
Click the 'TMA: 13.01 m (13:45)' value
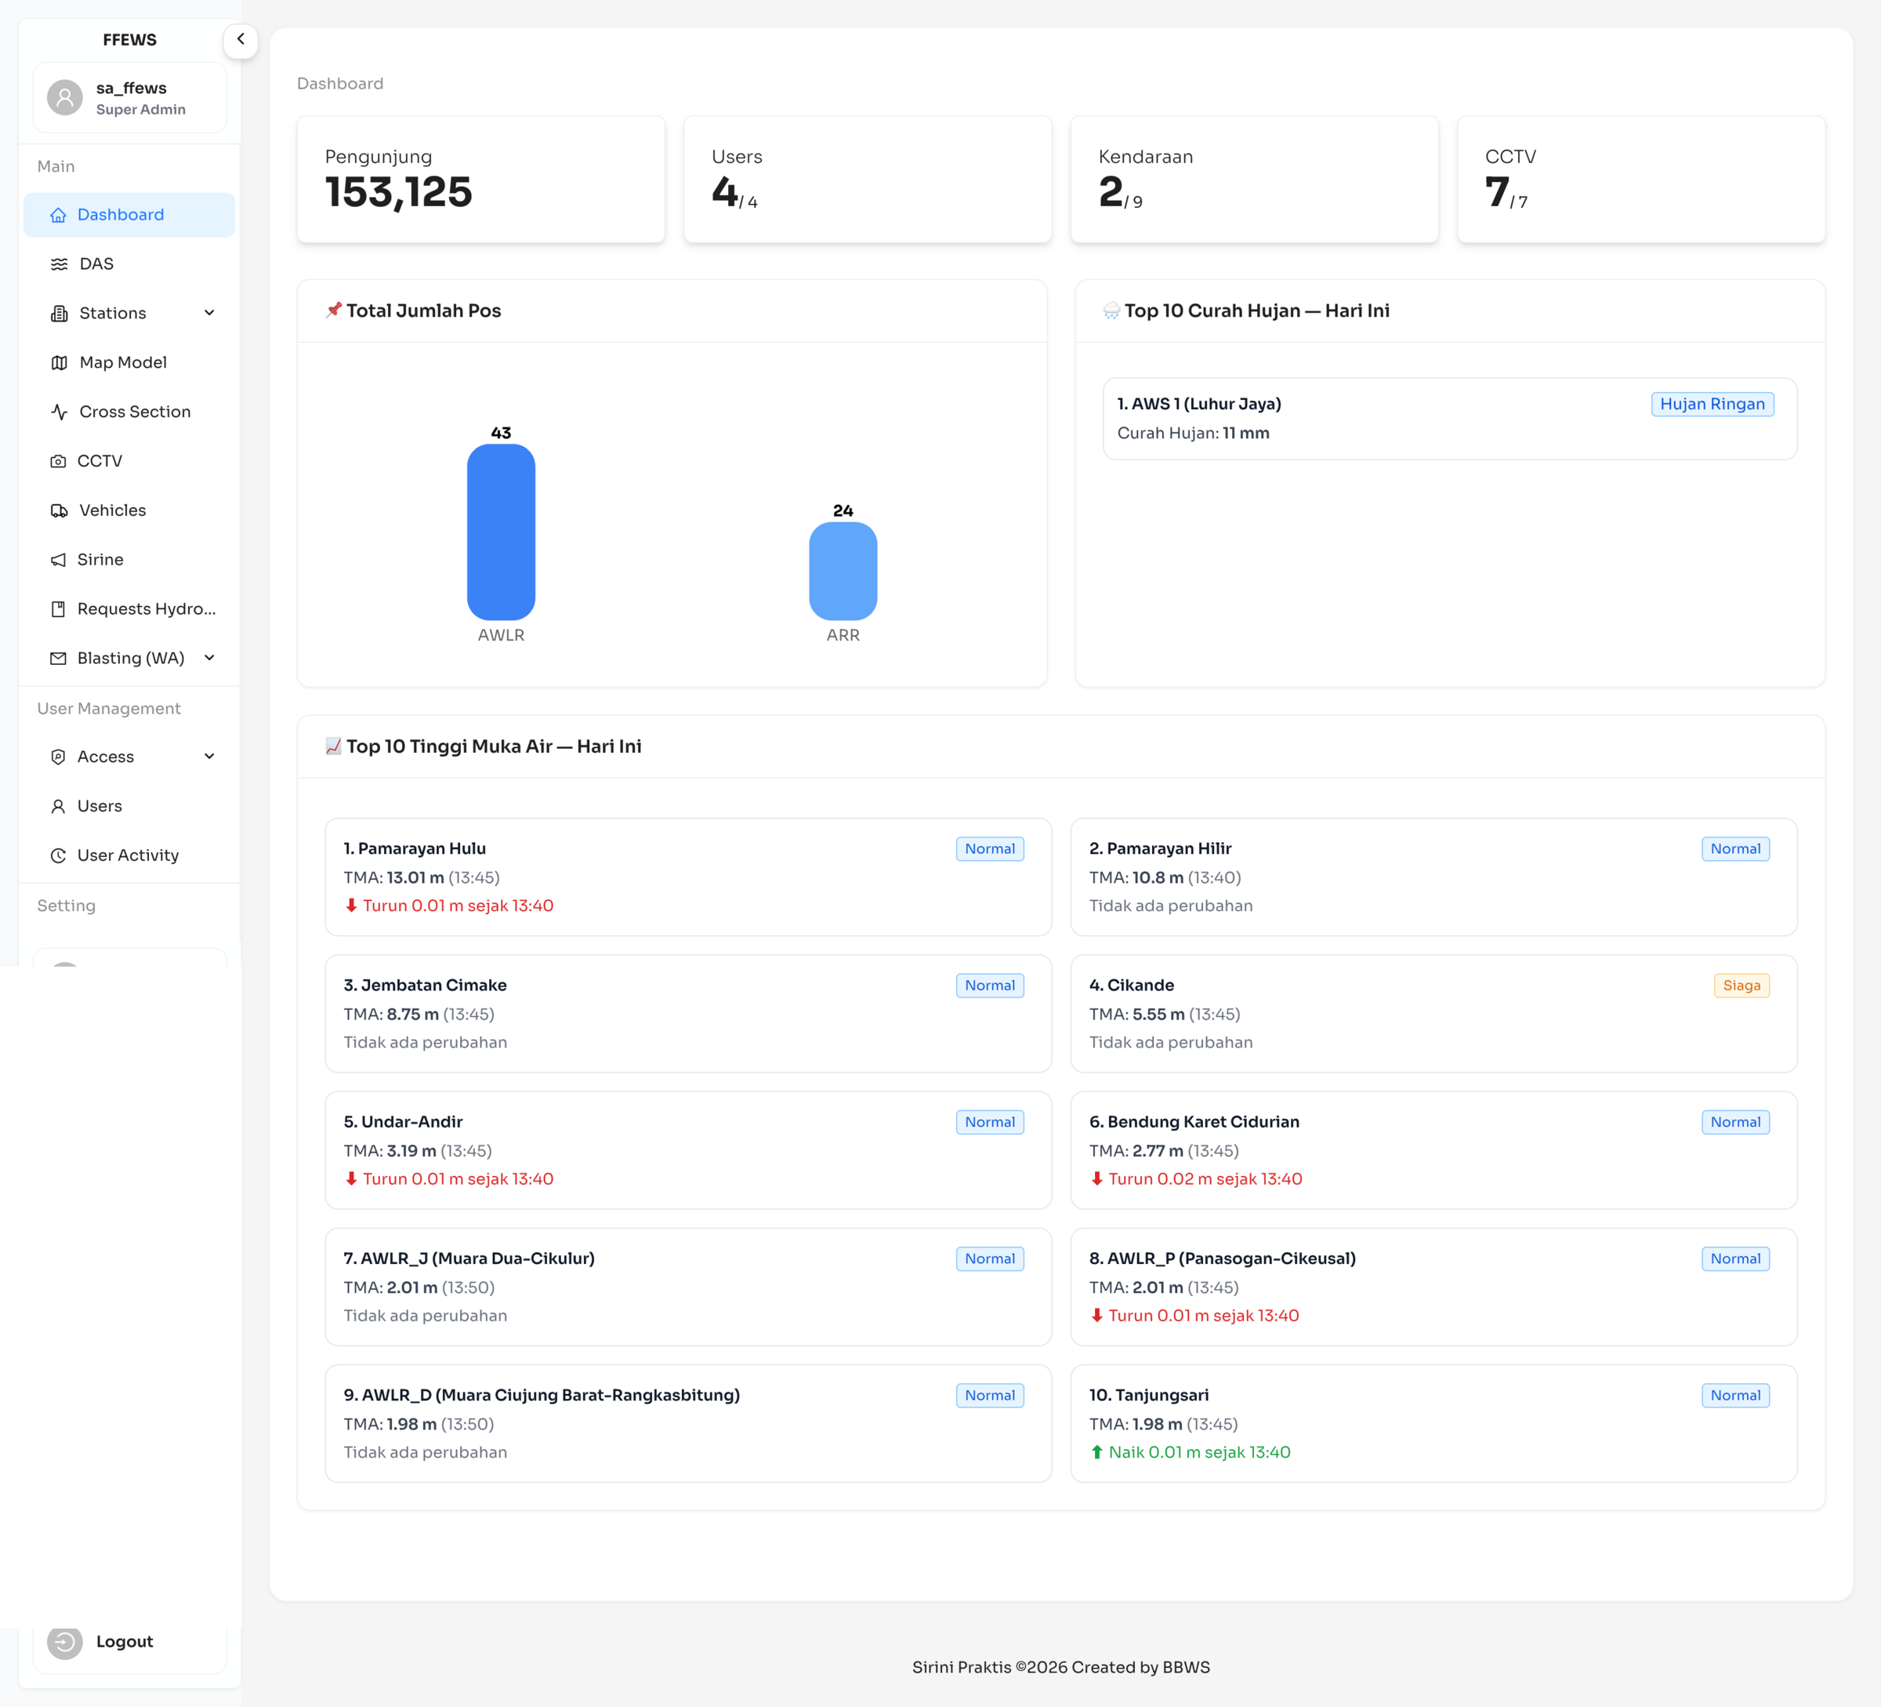pos(421,877)
